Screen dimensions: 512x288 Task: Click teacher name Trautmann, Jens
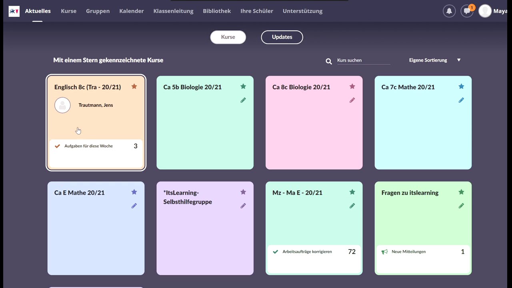click(x=96, y=105)
